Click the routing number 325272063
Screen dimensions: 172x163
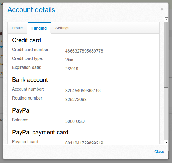76,100
